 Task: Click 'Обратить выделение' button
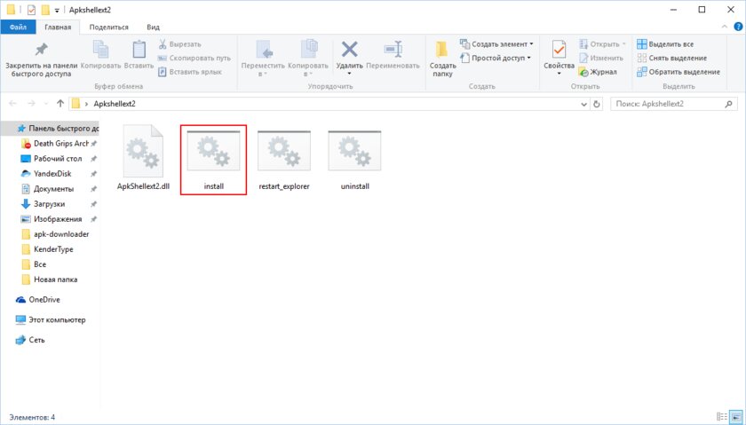678,72
